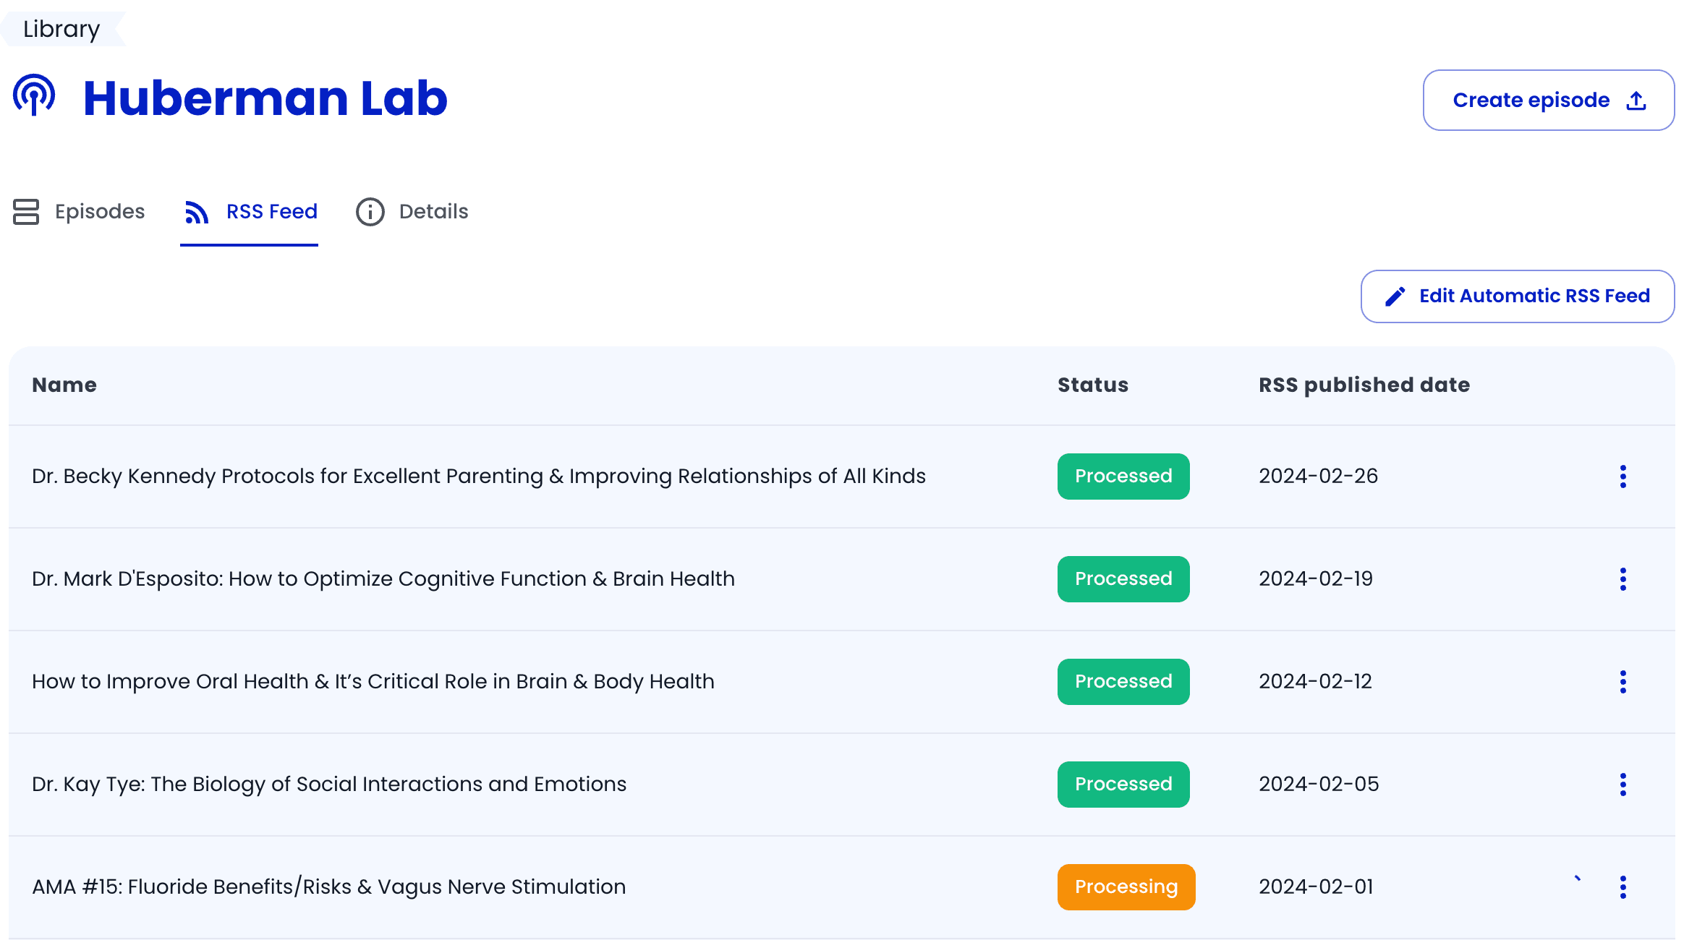Toggle the Processed status for Dr. Becky Kennedy episode
The width and height of the screenshot is (1684, 940).
[1123, 477]
